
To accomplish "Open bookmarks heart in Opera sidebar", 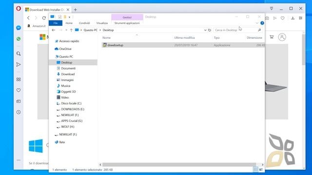I will coord(19,90).
